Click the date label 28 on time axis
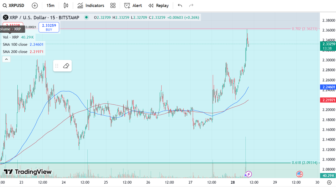The height and width of the screenshot is (187, 336). click(233, 182)
